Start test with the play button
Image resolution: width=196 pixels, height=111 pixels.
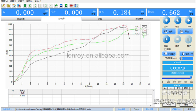tap(166, 39)
